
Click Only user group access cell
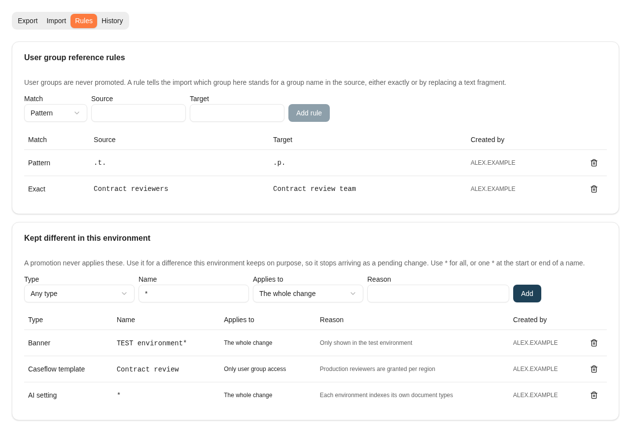click(255, 369)
